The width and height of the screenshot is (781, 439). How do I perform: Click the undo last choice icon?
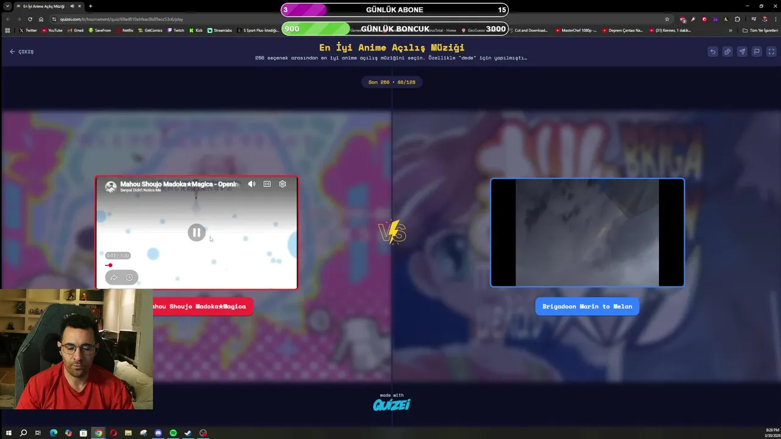click(713, 52)
